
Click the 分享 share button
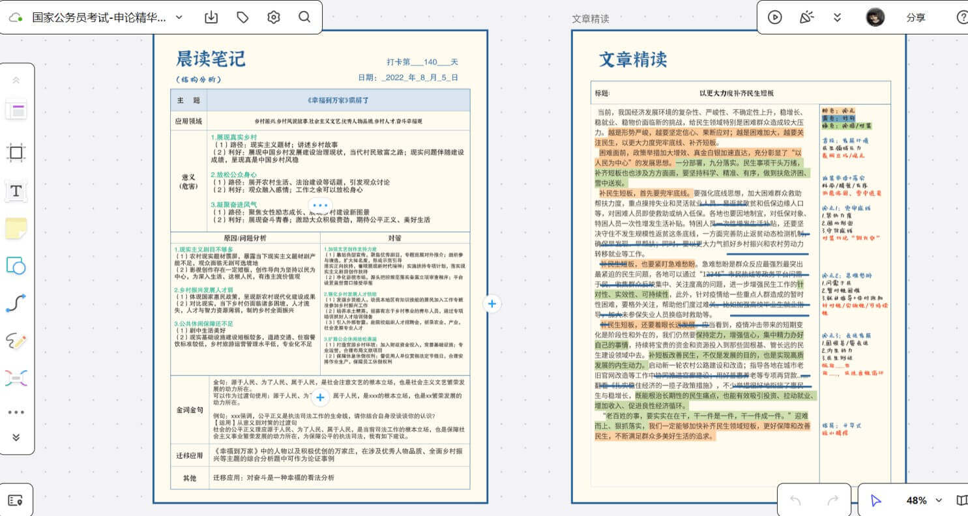[916, 18]
